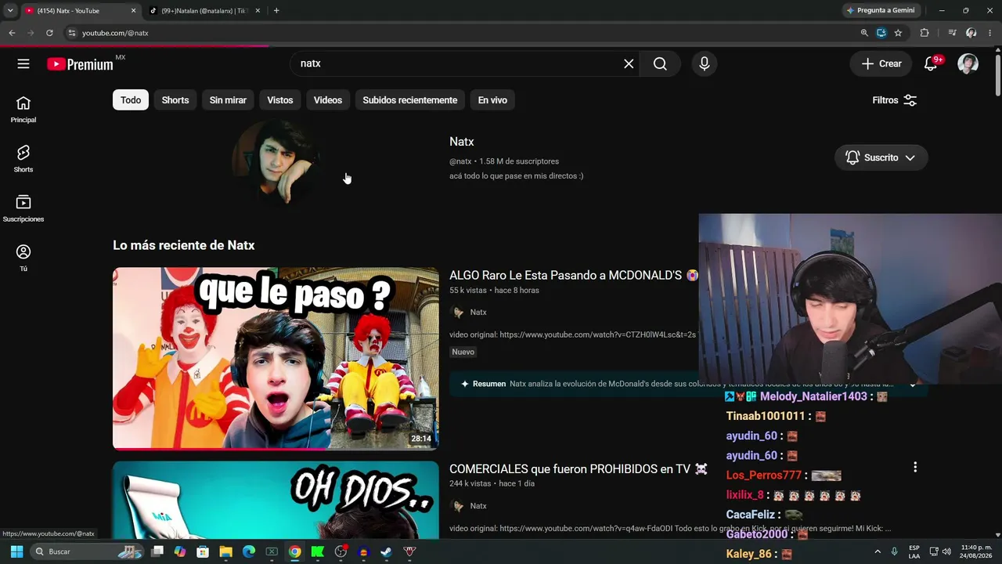Click the Crear button

point(881,64)
